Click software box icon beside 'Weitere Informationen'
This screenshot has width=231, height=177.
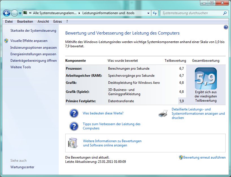(73, 143)
